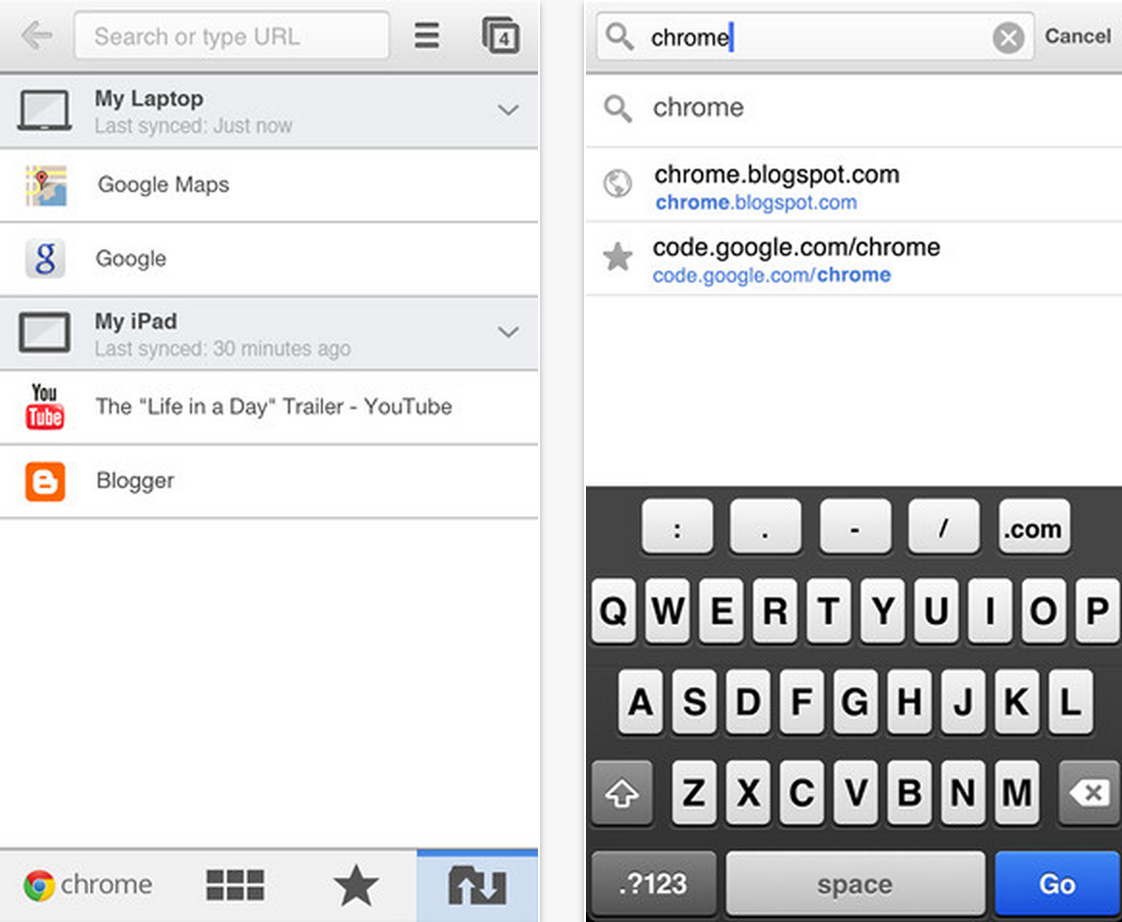This screenshot has height=922, width=1122.
Task: Tap the I key on keyboard
Action: 989,610
